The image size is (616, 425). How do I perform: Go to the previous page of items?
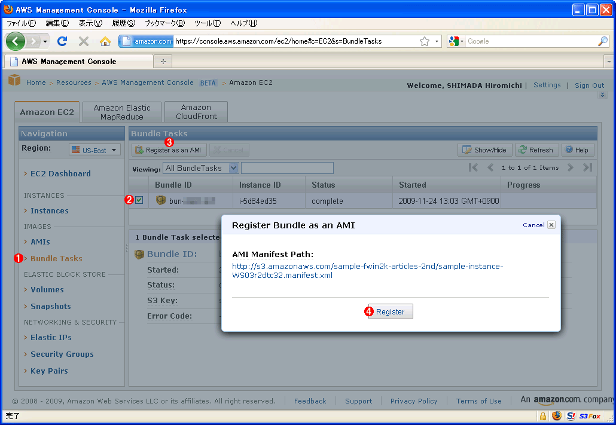coord(490,168)
